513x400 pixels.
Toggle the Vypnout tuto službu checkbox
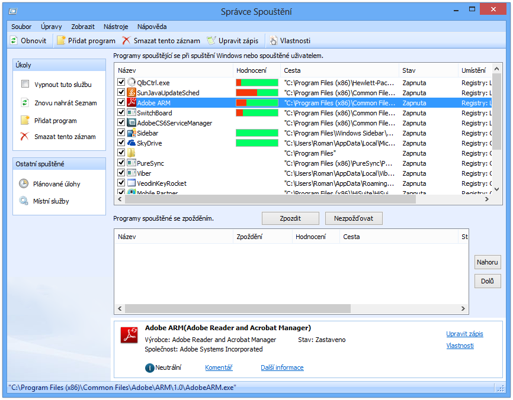[x=25, y=84]
